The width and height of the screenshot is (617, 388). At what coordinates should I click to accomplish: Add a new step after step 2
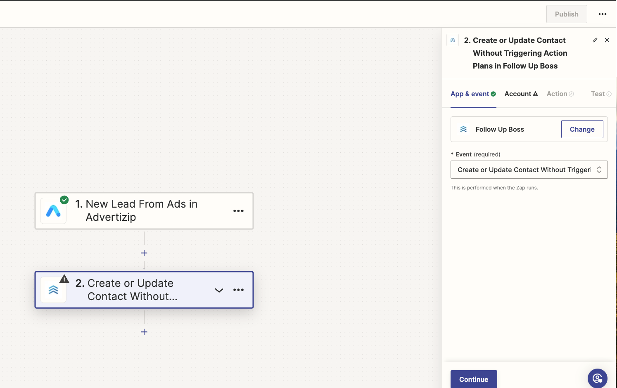pos(144,332)
